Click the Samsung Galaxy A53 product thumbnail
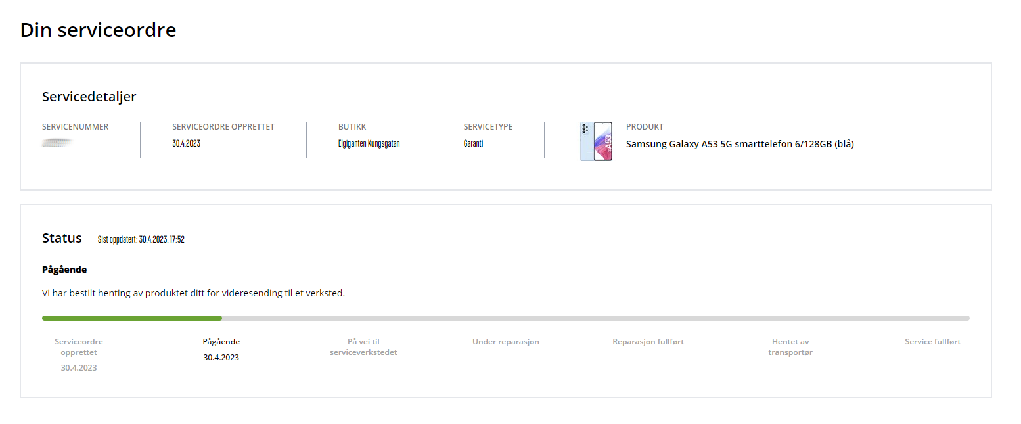1021x424 pixels. click(x=596, y=141)
